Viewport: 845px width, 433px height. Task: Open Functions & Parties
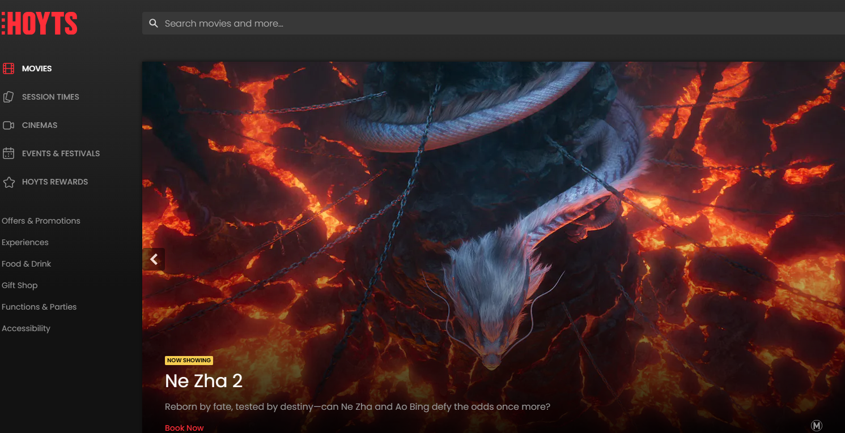coord(39,307)
